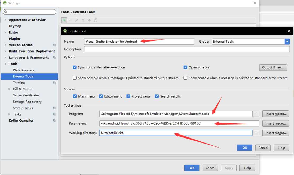Click Tools in the breadcrumb header

[65, 12]
